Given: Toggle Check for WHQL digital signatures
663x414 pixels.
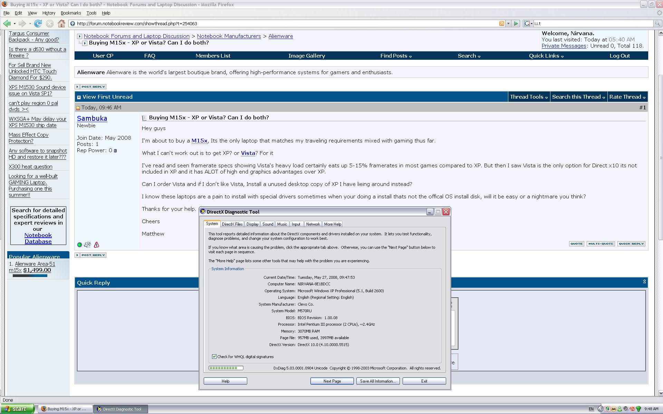Looking at the screenshot, I should [x=214, y=357].
